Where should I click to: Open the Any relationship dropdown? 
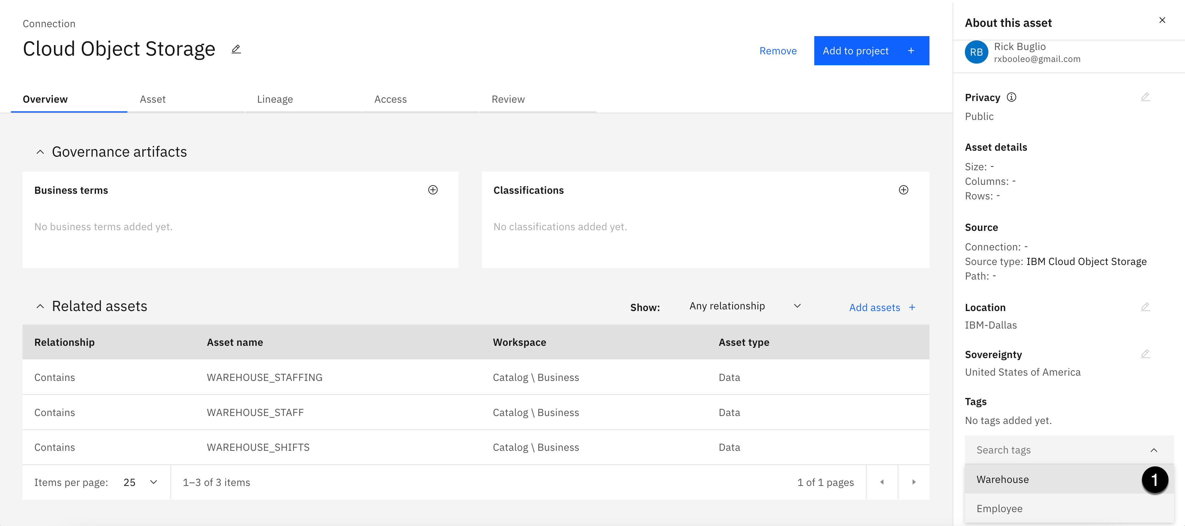[x=744, y=306]
